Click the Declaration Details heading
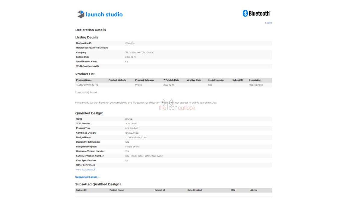The height and width of the screenshot is (204, 362). point(91,30)
